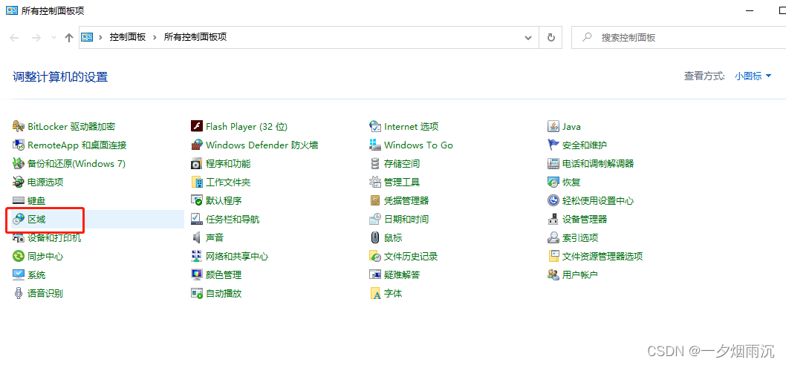Click the title bar control panel icon
This screenshot has height=365, width=786.
point(11,10)
